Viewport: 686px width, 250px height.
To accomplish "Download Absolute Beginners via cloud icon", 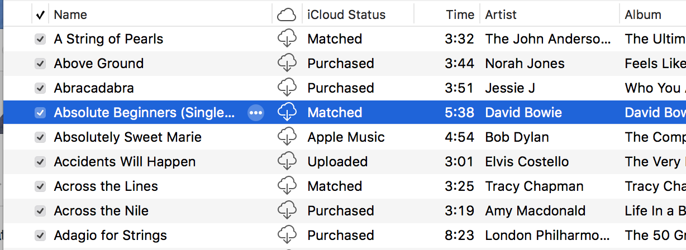I will (287, 113).
